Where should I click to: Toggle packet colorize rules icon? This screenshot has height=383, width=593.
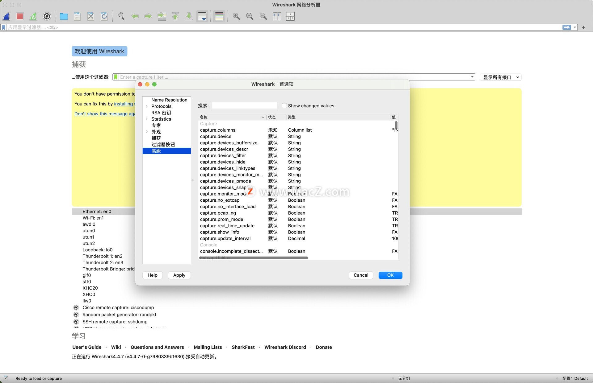219,16
